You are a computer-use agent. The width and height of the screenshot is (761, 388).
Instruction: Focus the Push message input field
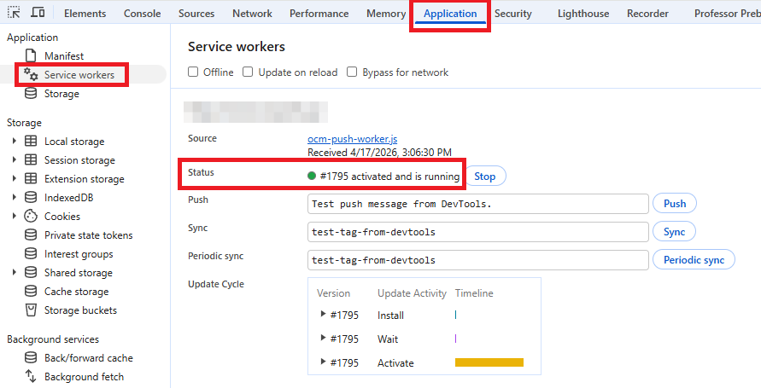[x=478, y=204]
